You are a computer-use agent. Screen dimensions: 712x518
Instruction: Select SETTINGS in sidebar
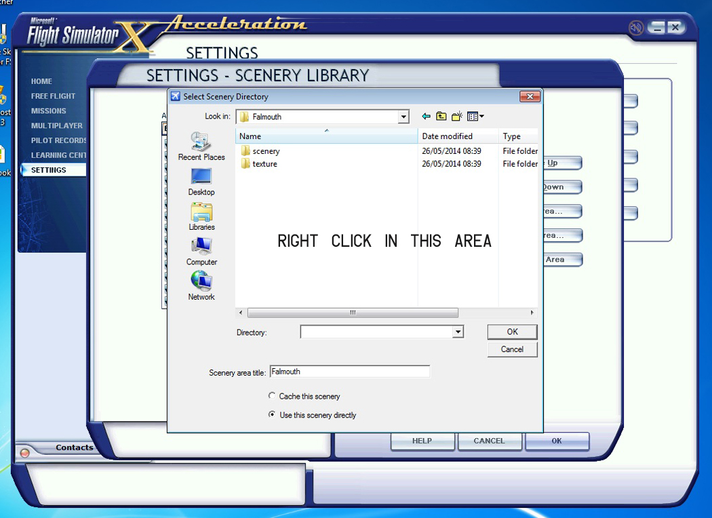point(53,170)
